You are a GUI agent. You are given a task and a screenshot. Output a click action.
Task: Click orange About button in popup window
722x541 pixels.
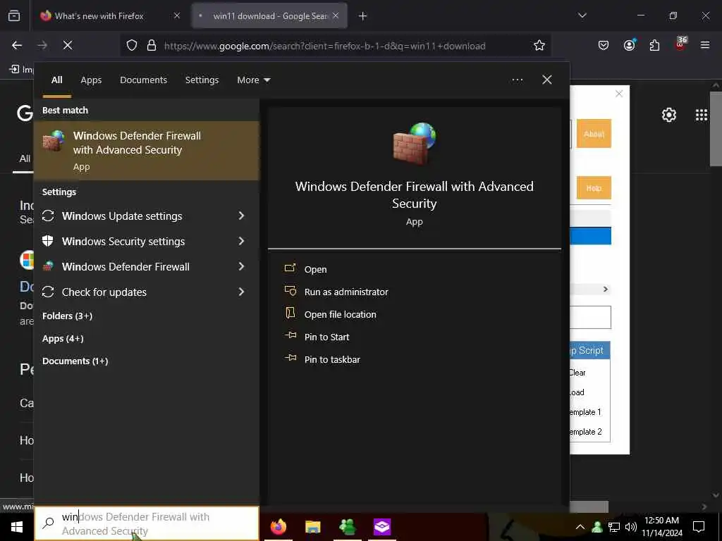coord(594,134)
